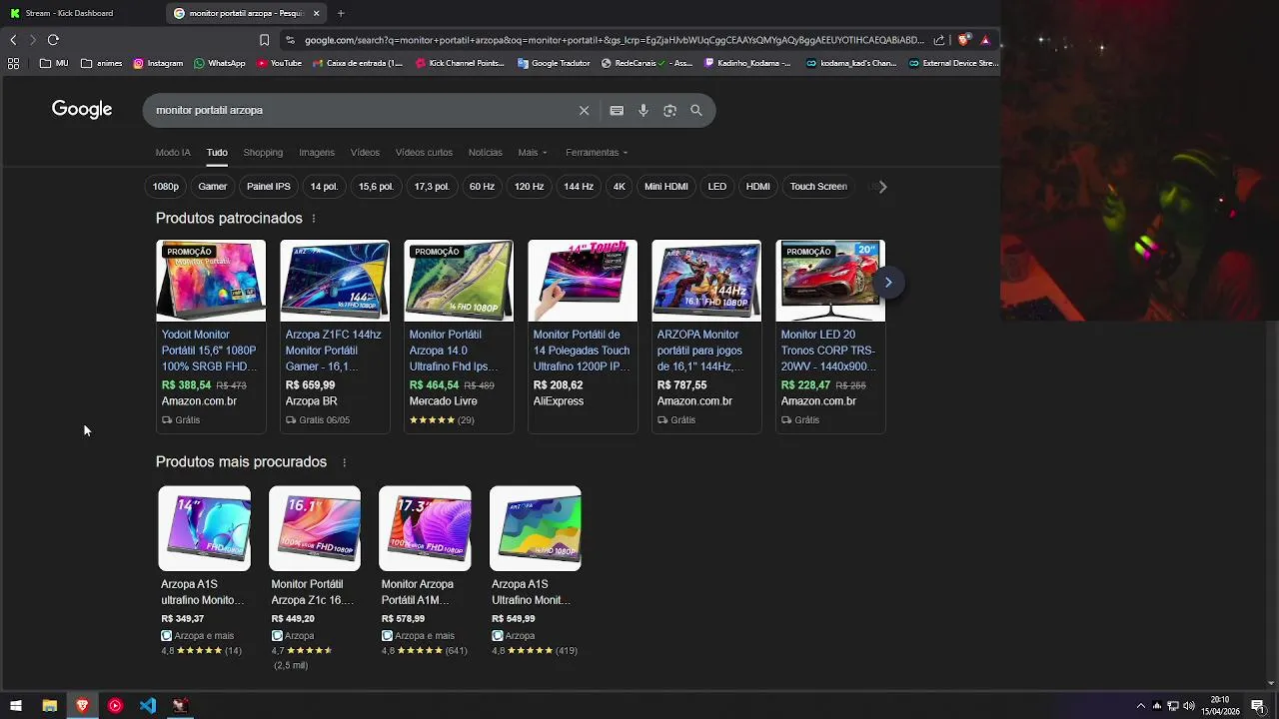The image size is (1279, 719).
Task: Open the bookmarks bar apps grid icon
Action: point(13,63)
